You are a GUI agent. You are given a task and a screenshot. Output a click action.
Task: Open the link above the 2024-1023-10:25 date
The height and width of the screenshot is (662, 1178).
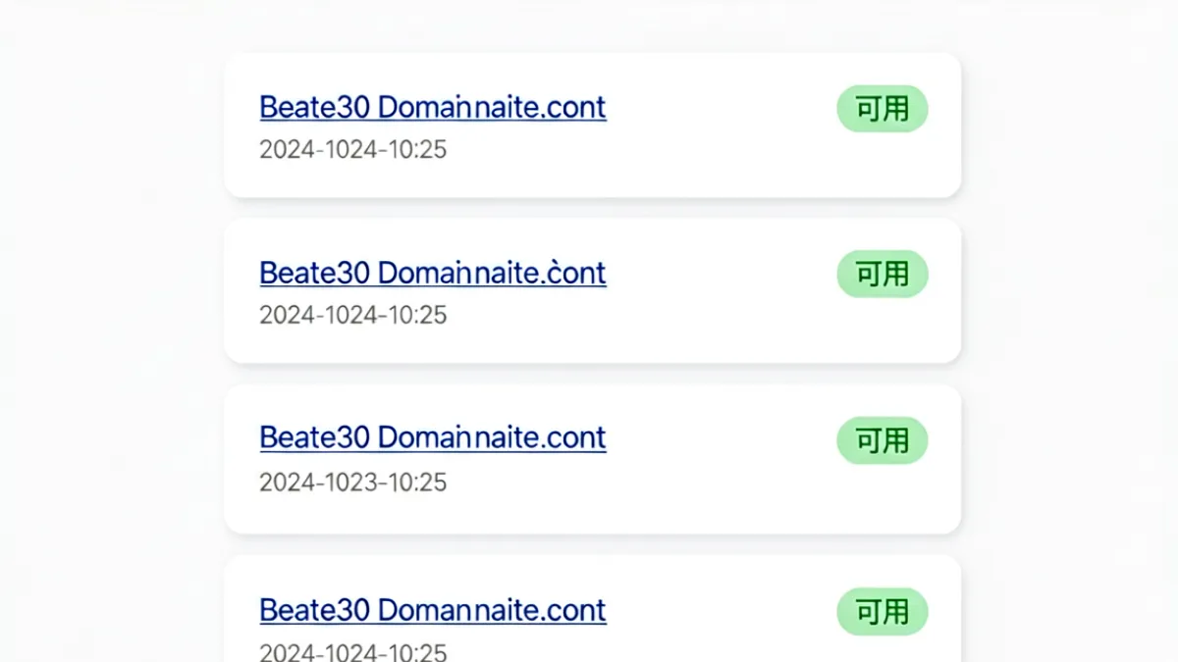pos(433,437)
